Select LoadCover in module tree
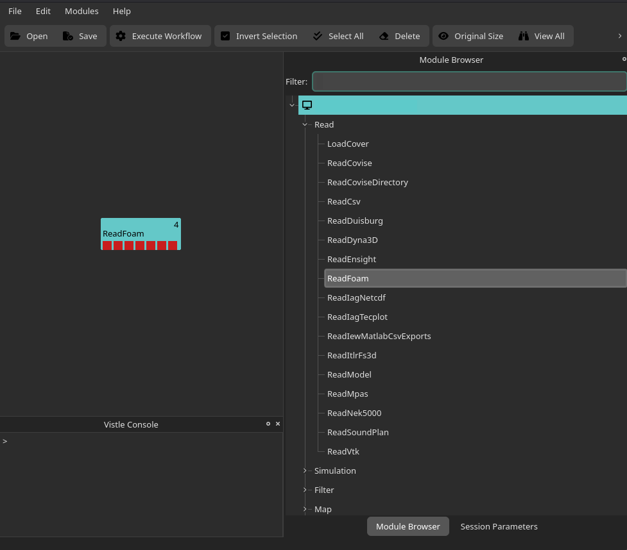Viewport: 627px width, 550px height. tap(348, 144)
